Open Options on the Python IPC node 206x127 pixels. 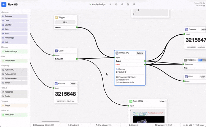[140, 53]
